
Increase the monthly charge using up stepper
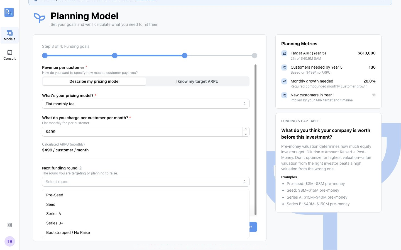point(246,129)
